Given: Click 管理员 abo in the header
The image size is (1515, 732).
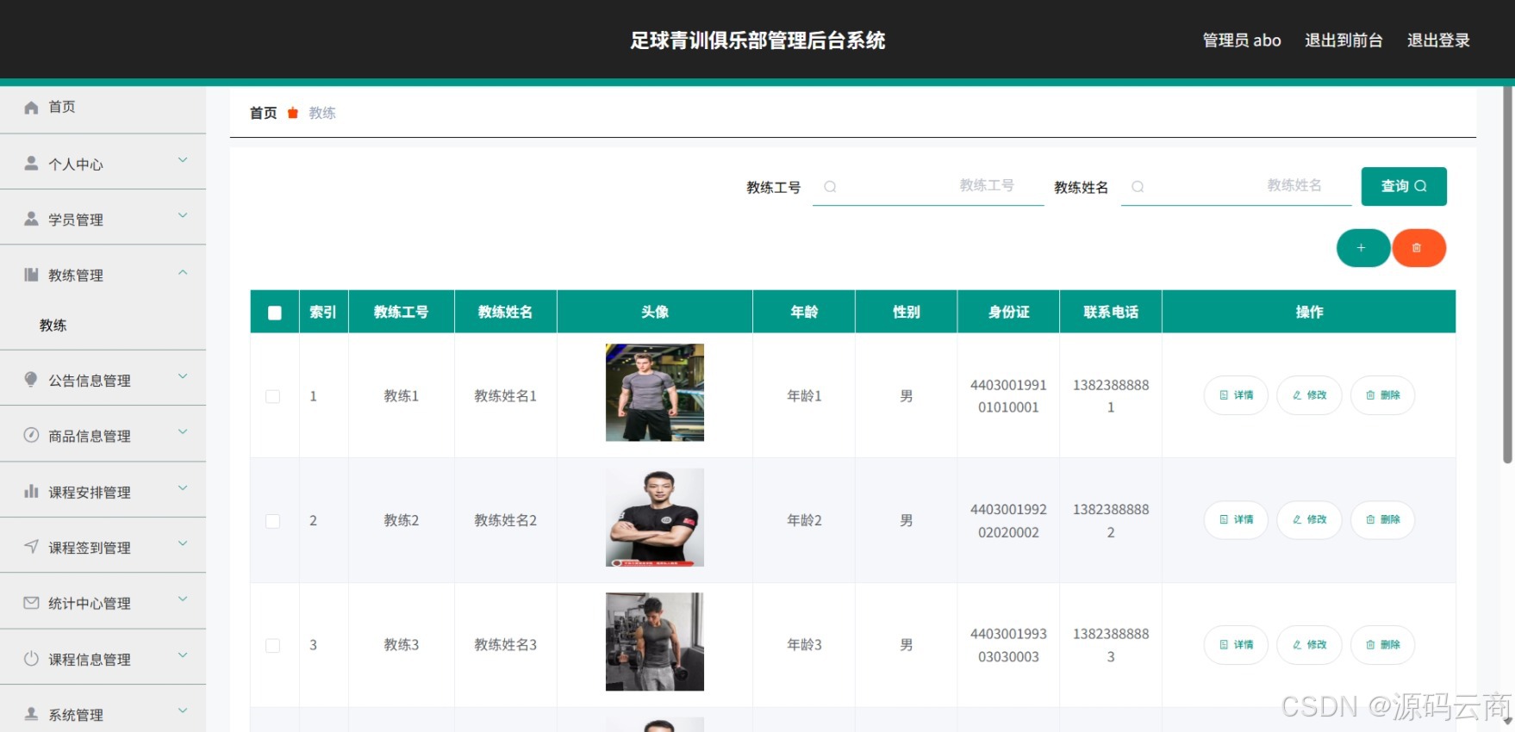Looking at the screenshot, I should [1242, 40].
